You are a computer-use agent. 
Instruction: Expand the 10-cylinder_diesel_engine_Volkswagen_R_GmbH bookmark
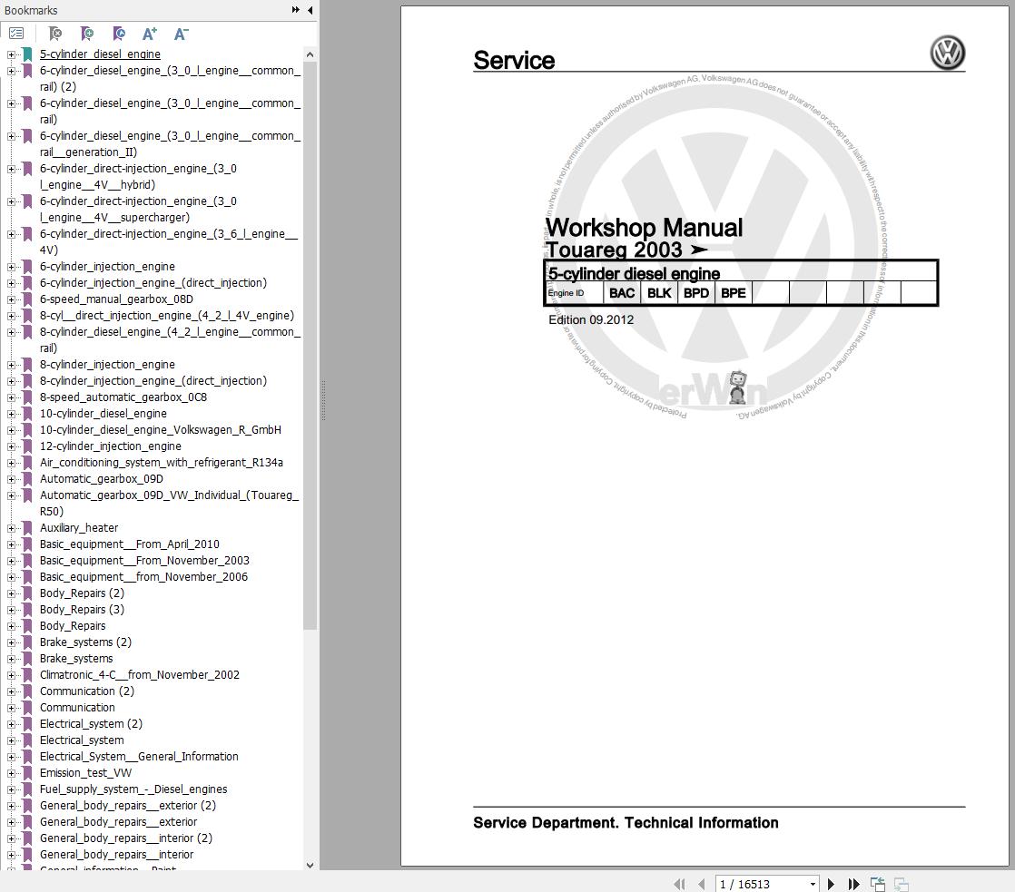tap(11, 430)
